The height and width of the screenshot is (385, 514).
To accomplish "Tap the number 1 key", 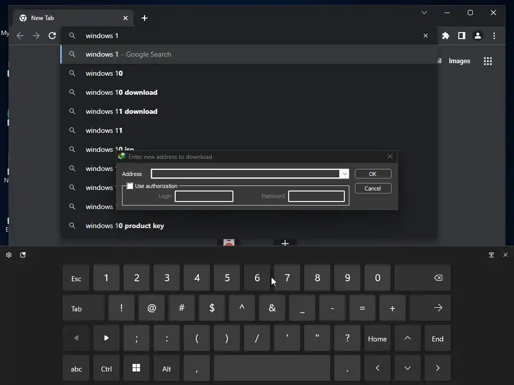I will (106, 278).
